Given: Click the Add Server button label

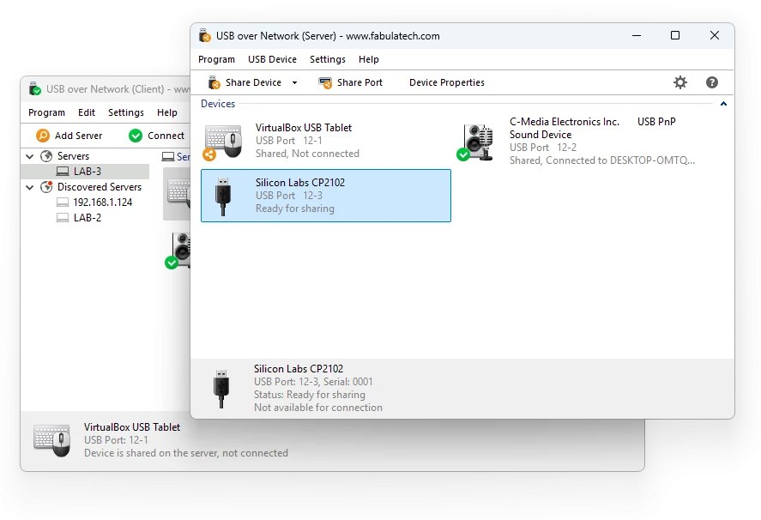Looking at the screenshot, I should [78, 136].
